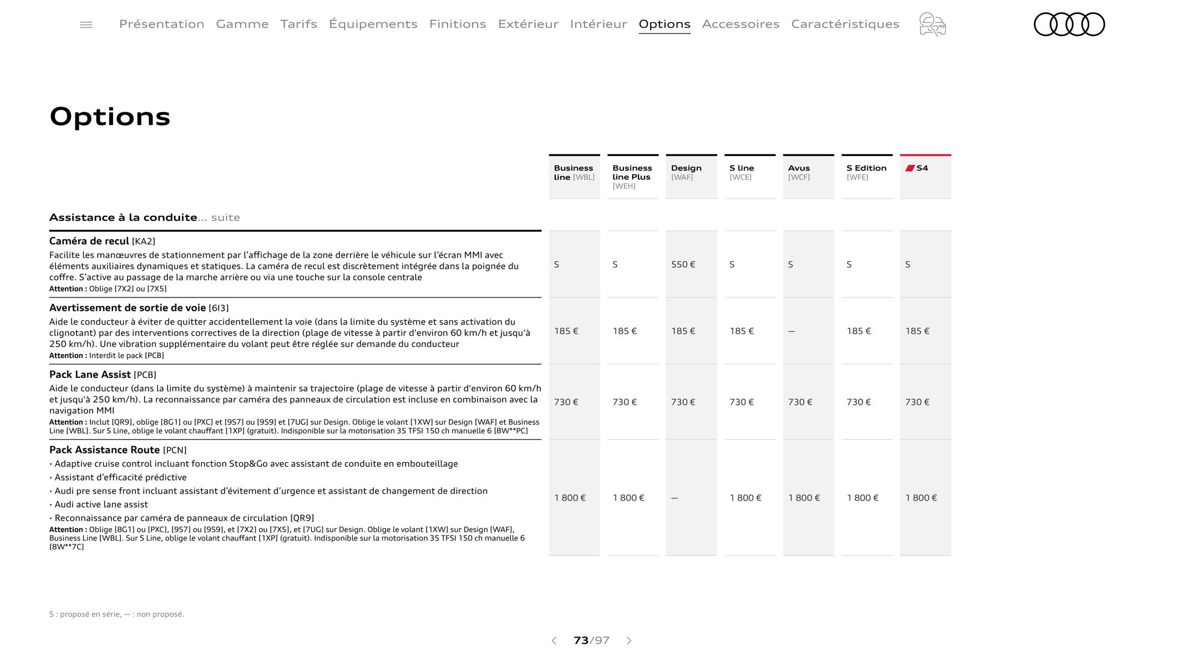Viewport: 1183px width, 666px height.
Task: Click the dealer contact car icon
Action: [x=932, y=24]
